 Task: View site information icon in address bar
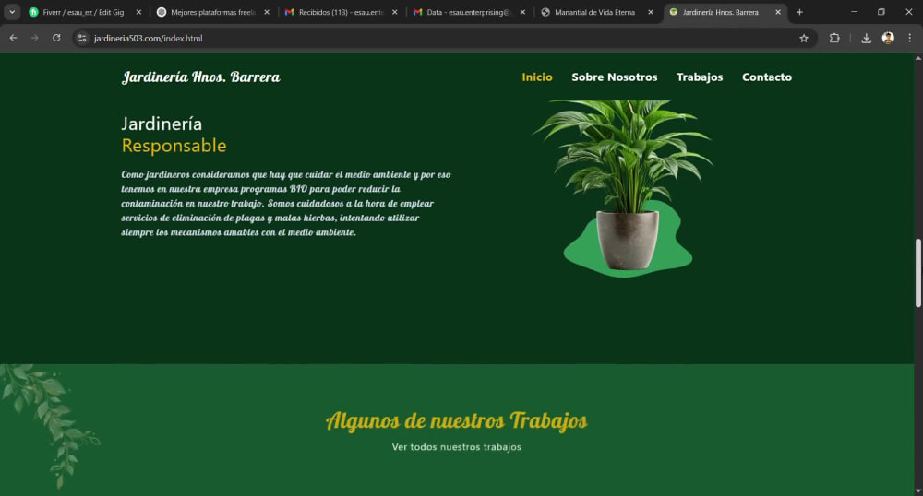82,38
